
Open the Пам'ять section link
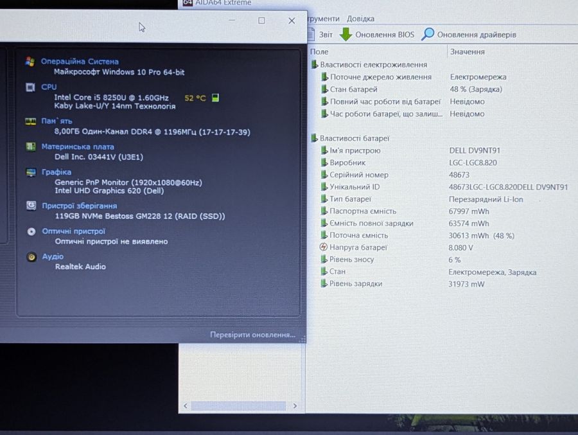pyautogui.click(x=57, y=121)
